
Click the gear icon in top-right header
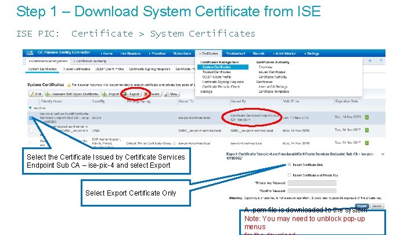coord(381,61)
